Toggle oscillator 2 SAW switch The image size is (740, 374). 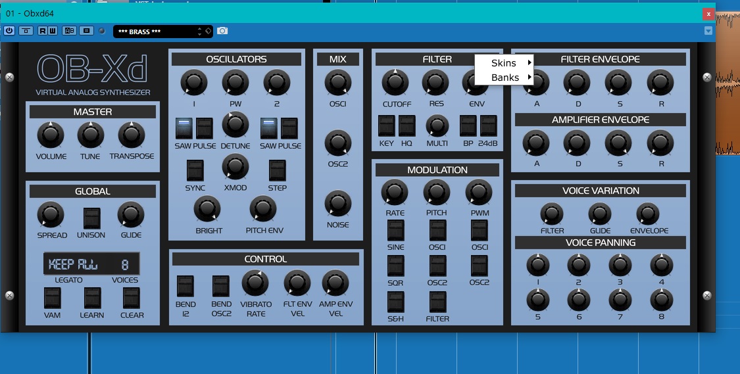pos(268,128)
